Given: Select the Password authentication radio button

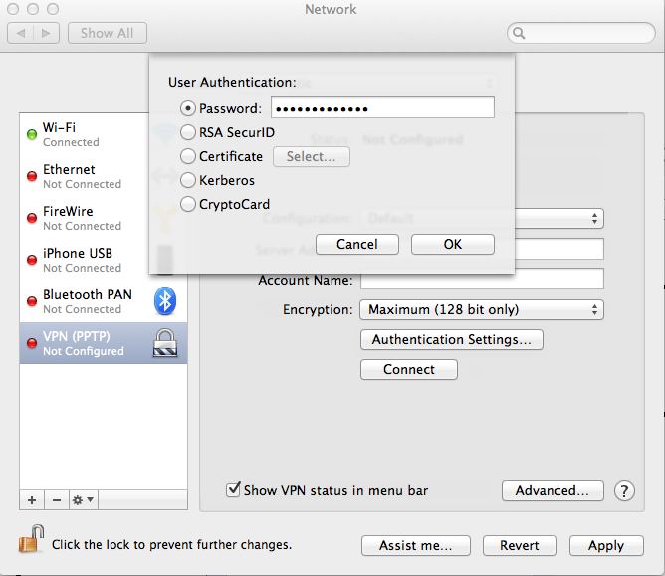Looking at the screenshot, I should pos(188,108).
